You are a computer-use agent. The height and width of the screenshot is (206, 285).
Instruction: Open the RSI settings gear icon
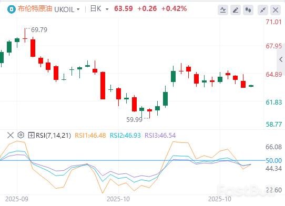click(x=21, y=135)
